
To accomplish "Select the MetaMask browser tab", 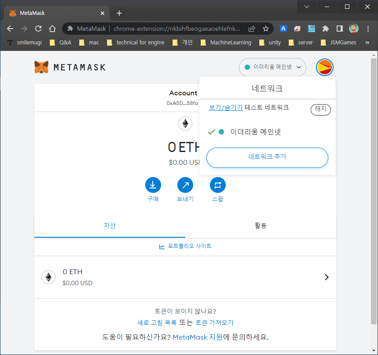I will pos(57,13).
